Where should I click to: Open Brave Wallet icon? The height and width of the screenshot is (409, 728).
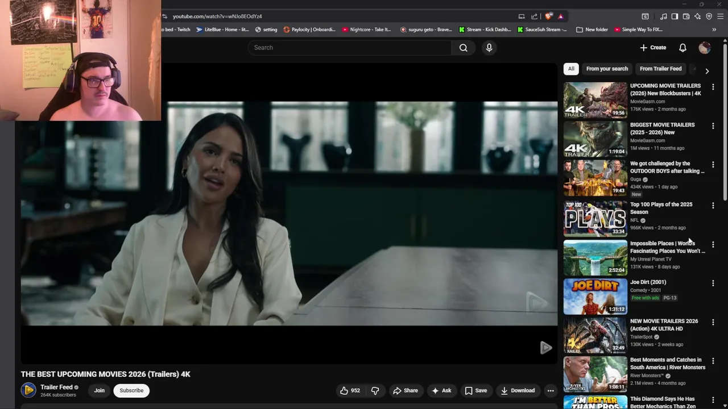pos(686,16)
